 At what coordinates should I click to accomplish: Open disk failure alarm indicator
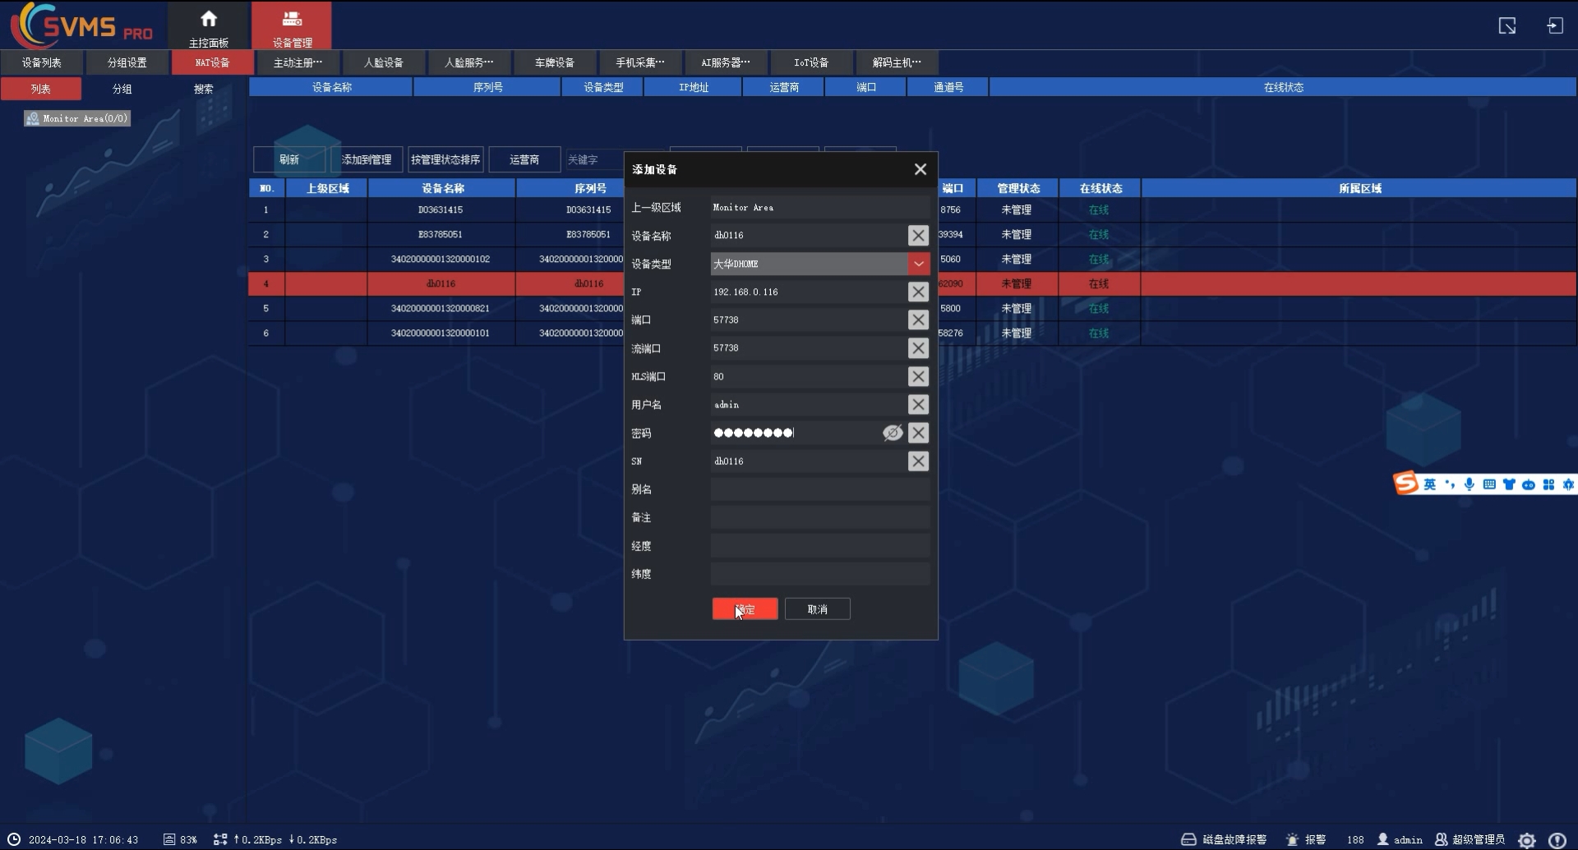(1224, 839)
